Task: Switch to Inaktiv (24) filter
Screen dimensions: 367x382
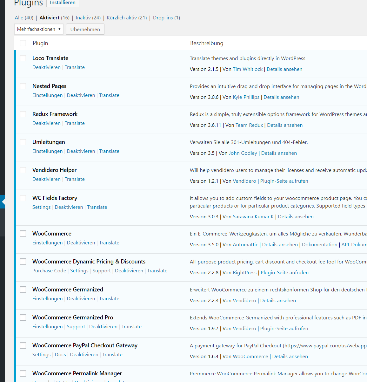Action: click(88, 18)
